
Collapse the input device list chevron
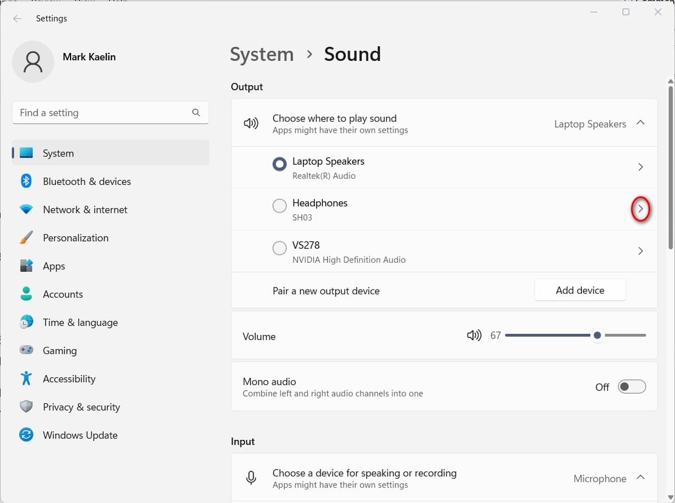640,477
